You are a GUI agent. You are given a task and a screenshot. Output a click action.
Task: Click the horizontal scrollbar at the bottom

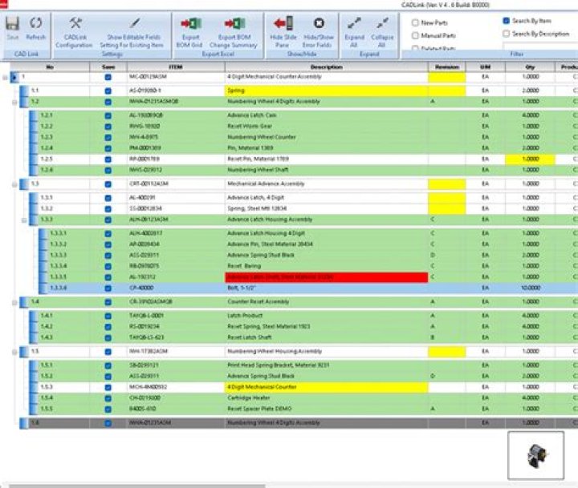click(x=136, y=486)
